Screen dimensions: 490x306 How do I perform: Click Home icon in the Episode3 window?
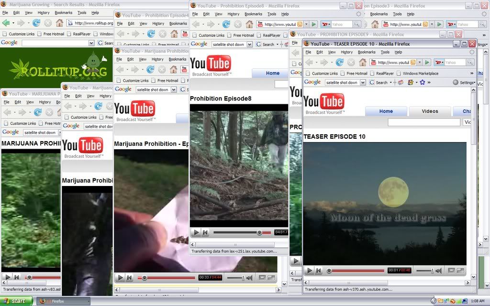(x=375, y=24)
